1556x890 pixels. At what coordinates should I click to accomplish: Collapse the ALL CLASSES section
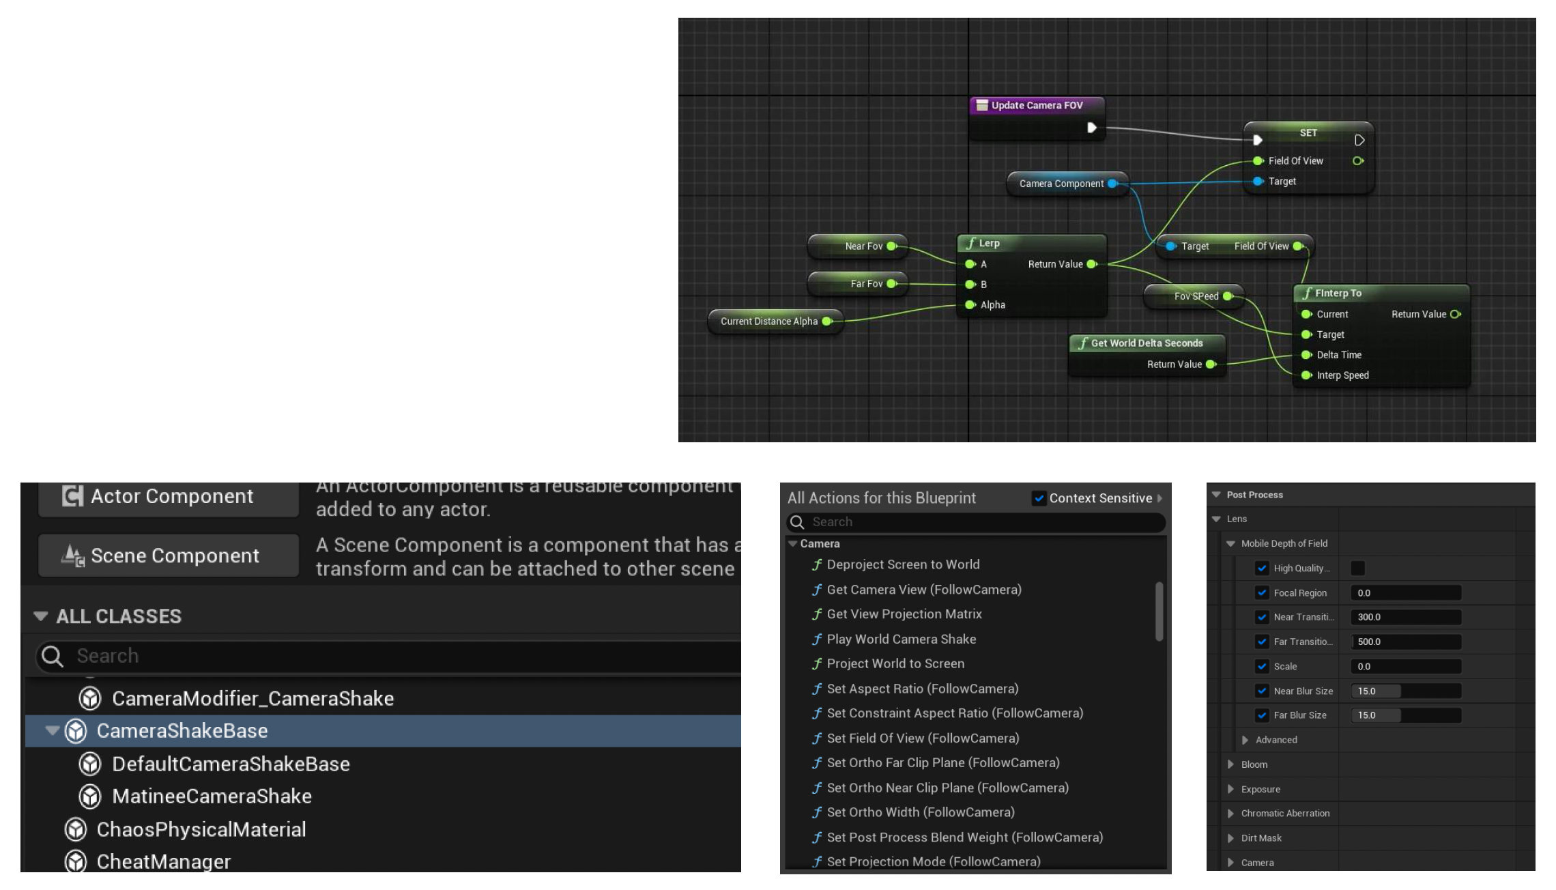pyautogui.click(x=40, y=616)
